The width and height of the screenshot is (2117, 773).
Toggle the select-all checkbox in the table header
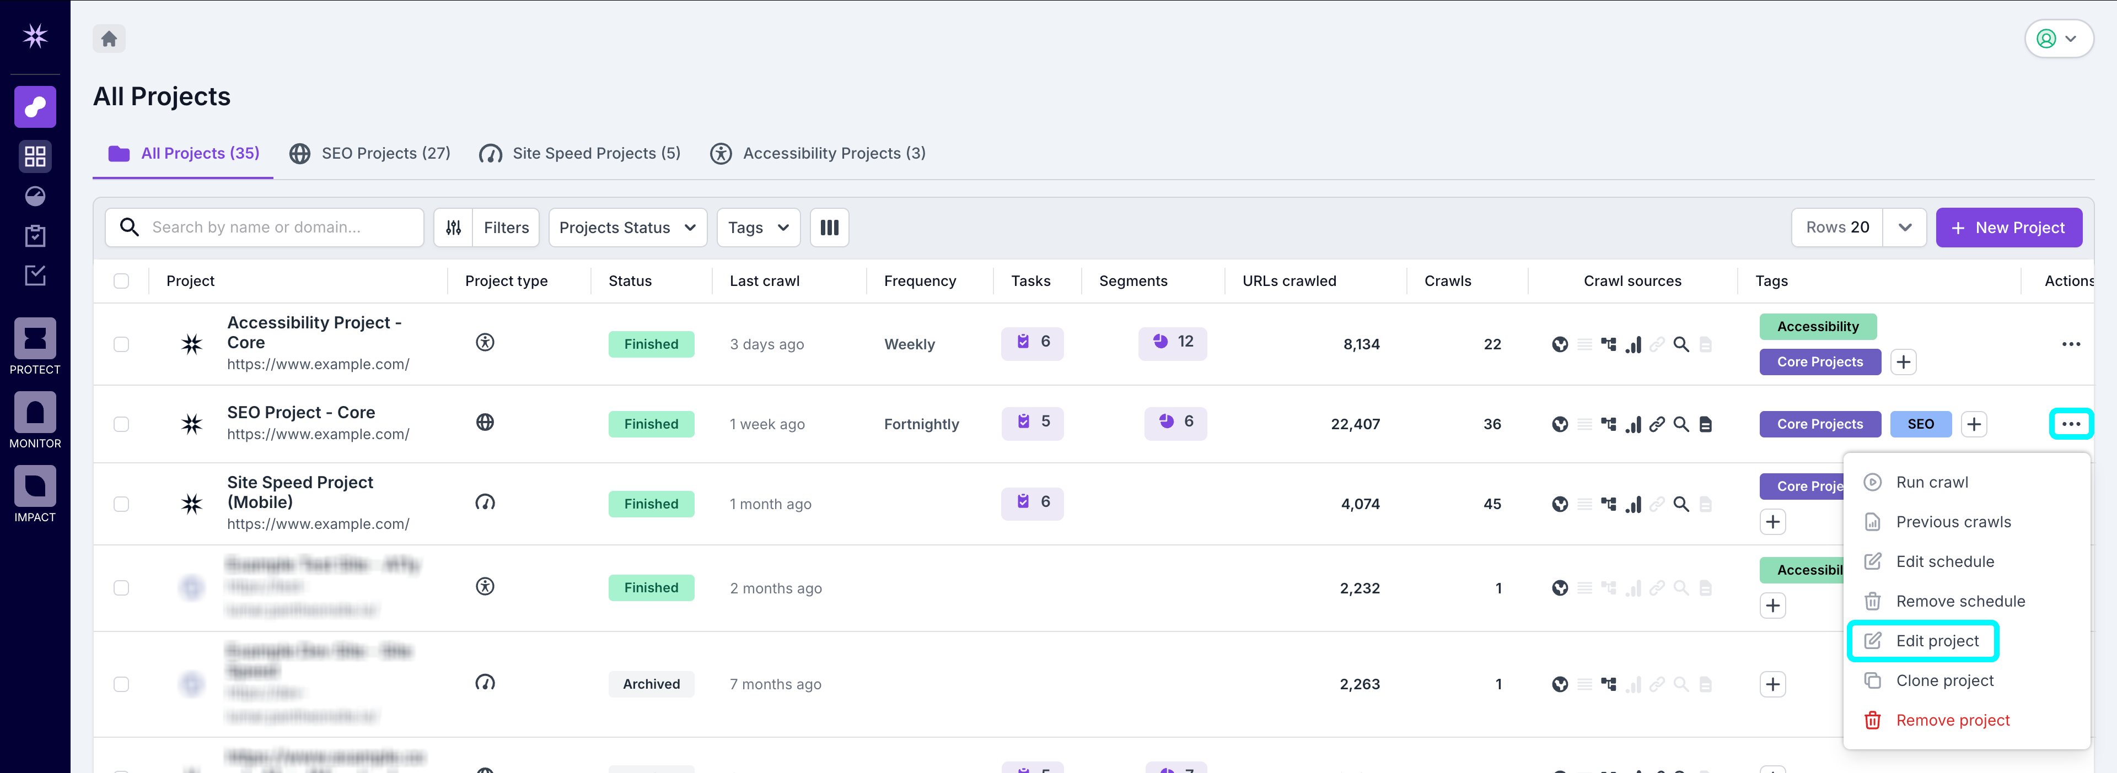pos(121,280)
